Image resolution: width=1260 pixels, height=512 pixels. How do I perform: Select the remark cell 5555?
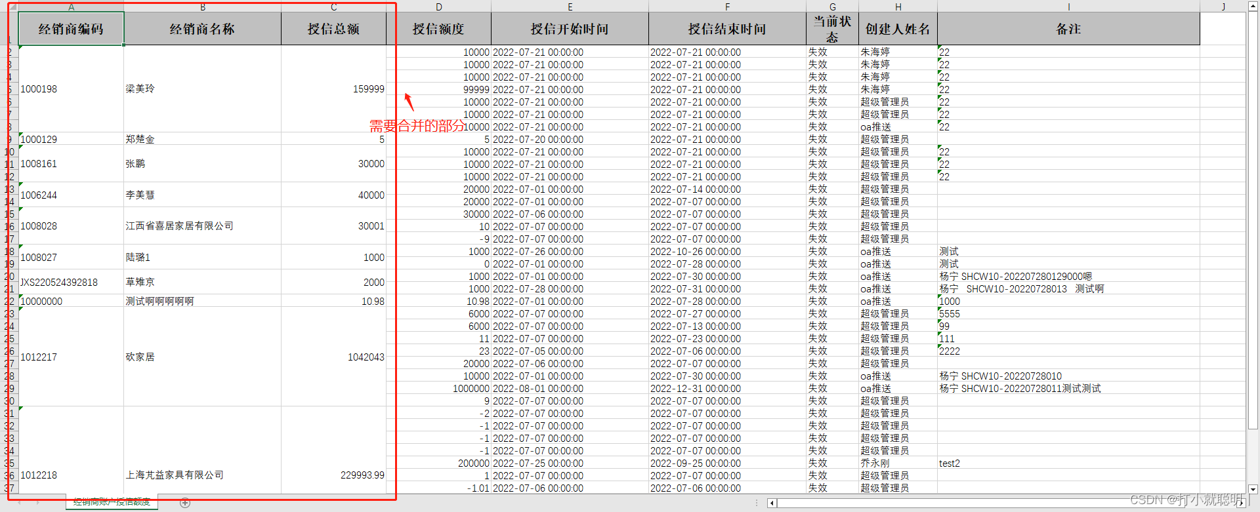coord(1068,313)
